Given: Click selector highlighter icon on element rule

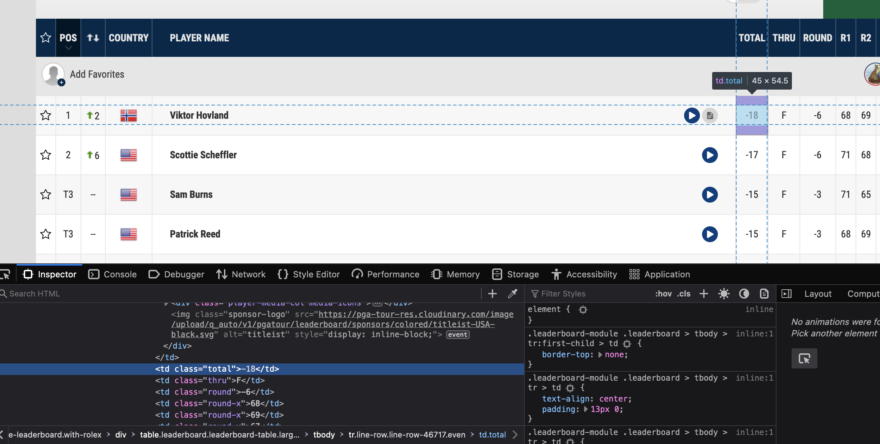Looking at the screenshot, I should (x=583, y=309).
